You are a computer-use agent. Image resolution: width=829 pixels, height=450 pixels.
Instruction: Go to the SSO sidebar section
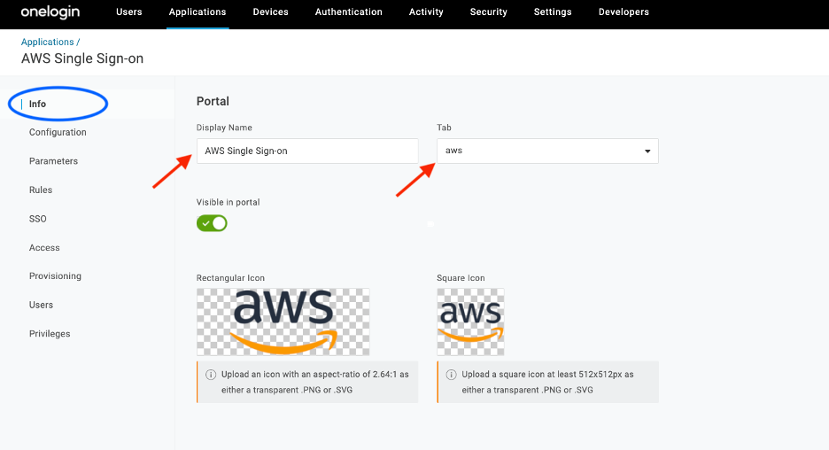pyautogui.click(x=37, y=219)
